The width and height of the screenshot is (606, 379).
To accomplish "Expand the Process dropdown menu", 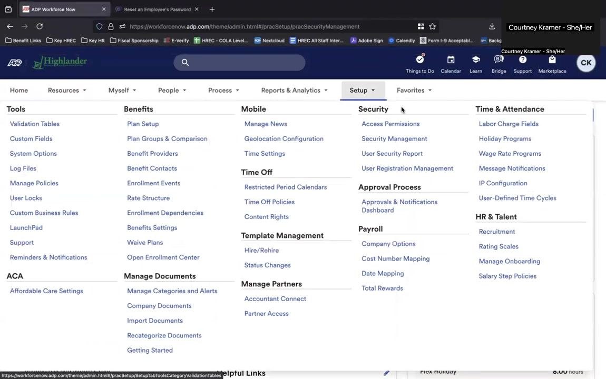I will pos(223,90).
